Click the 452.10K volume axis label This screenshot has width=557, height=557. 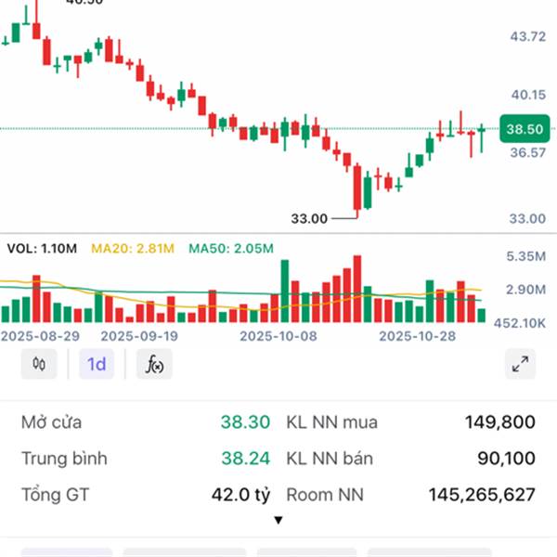pos(519,323)
